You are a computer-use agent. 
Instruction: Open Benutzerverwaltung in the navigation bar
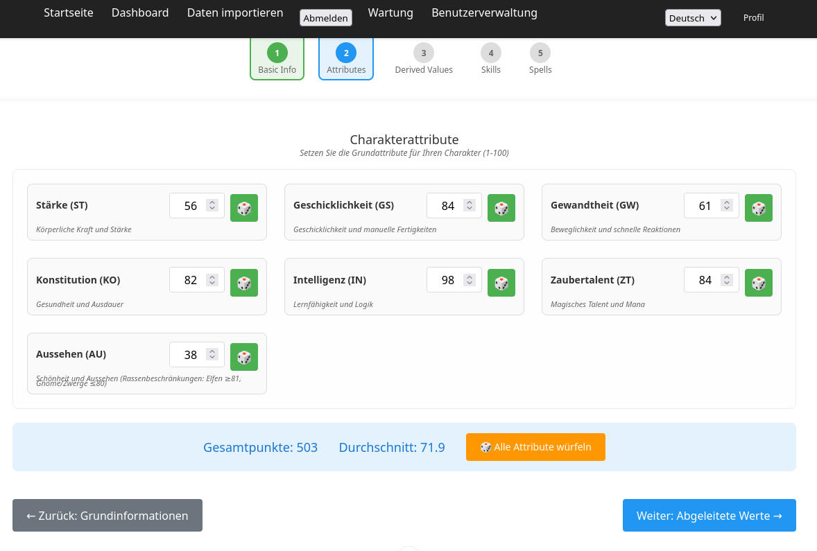484,13
